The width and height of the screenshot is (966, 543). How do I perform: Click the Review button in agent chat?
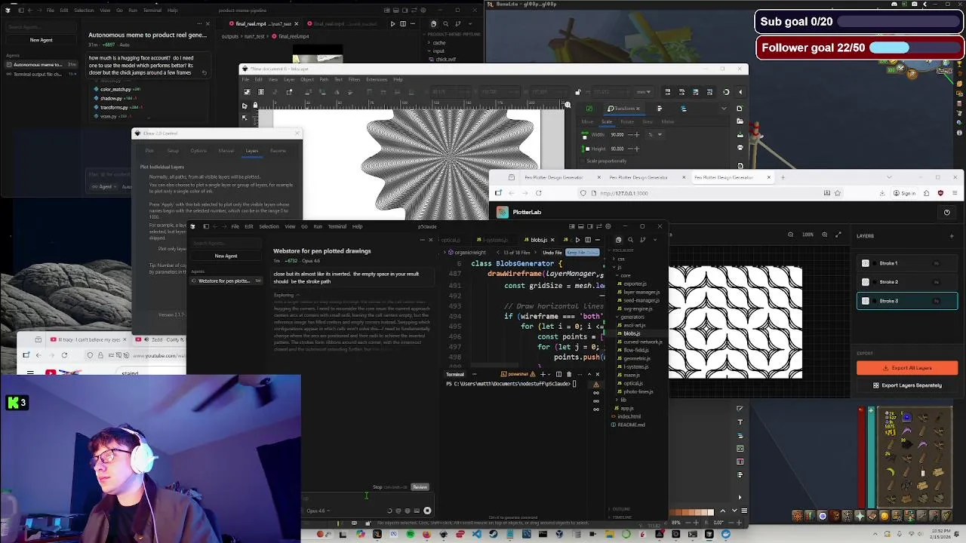[x=420, y=487]
